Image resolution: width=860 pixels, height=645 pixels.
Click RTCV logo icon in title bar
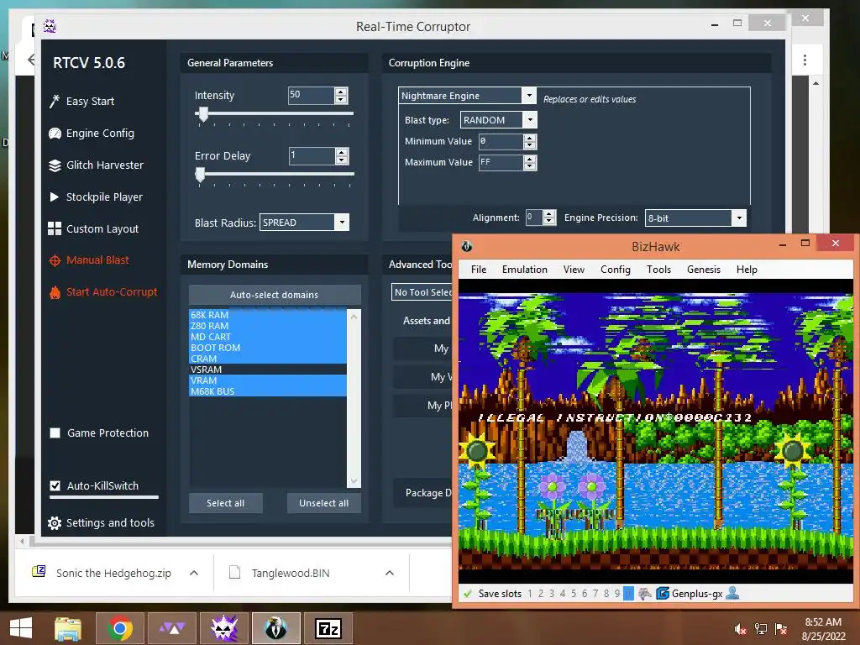(50, 26)
